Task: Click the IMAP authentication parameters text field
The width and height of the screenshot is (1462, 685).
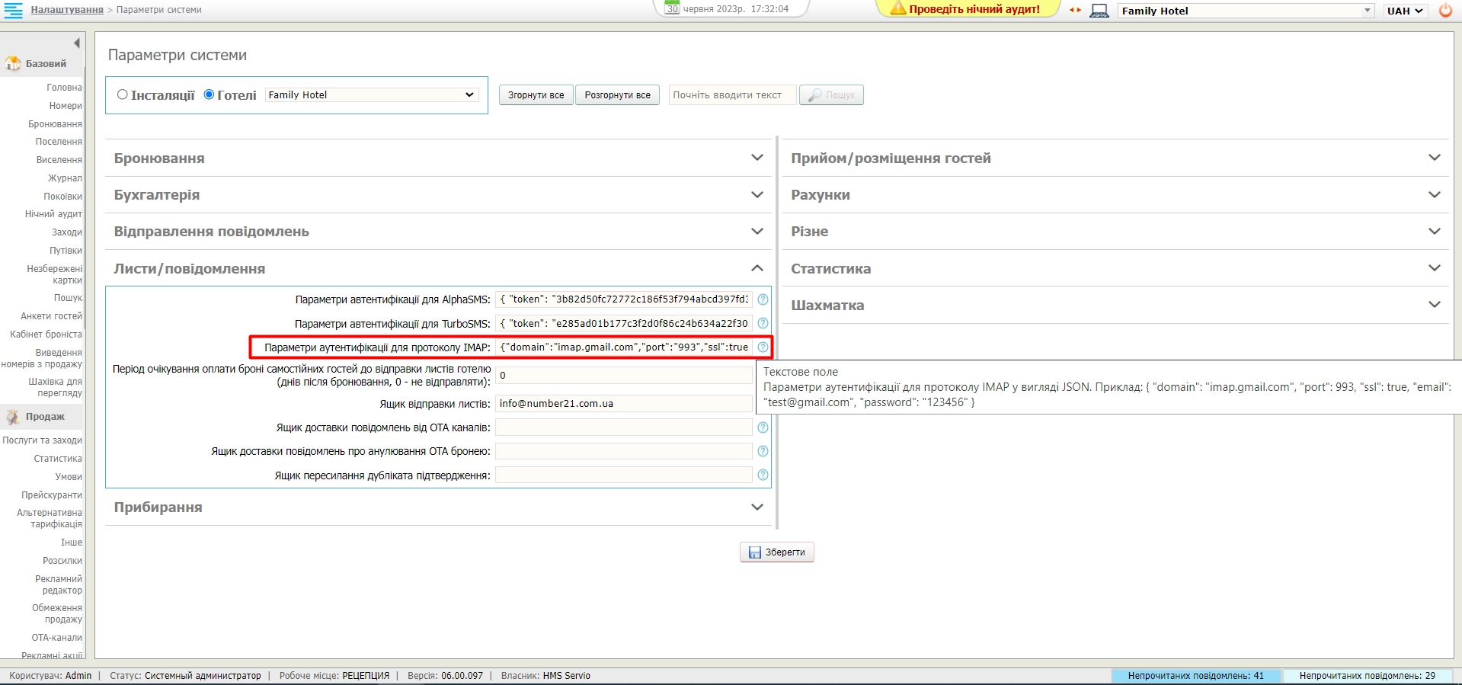Action: tap(624, 347)
